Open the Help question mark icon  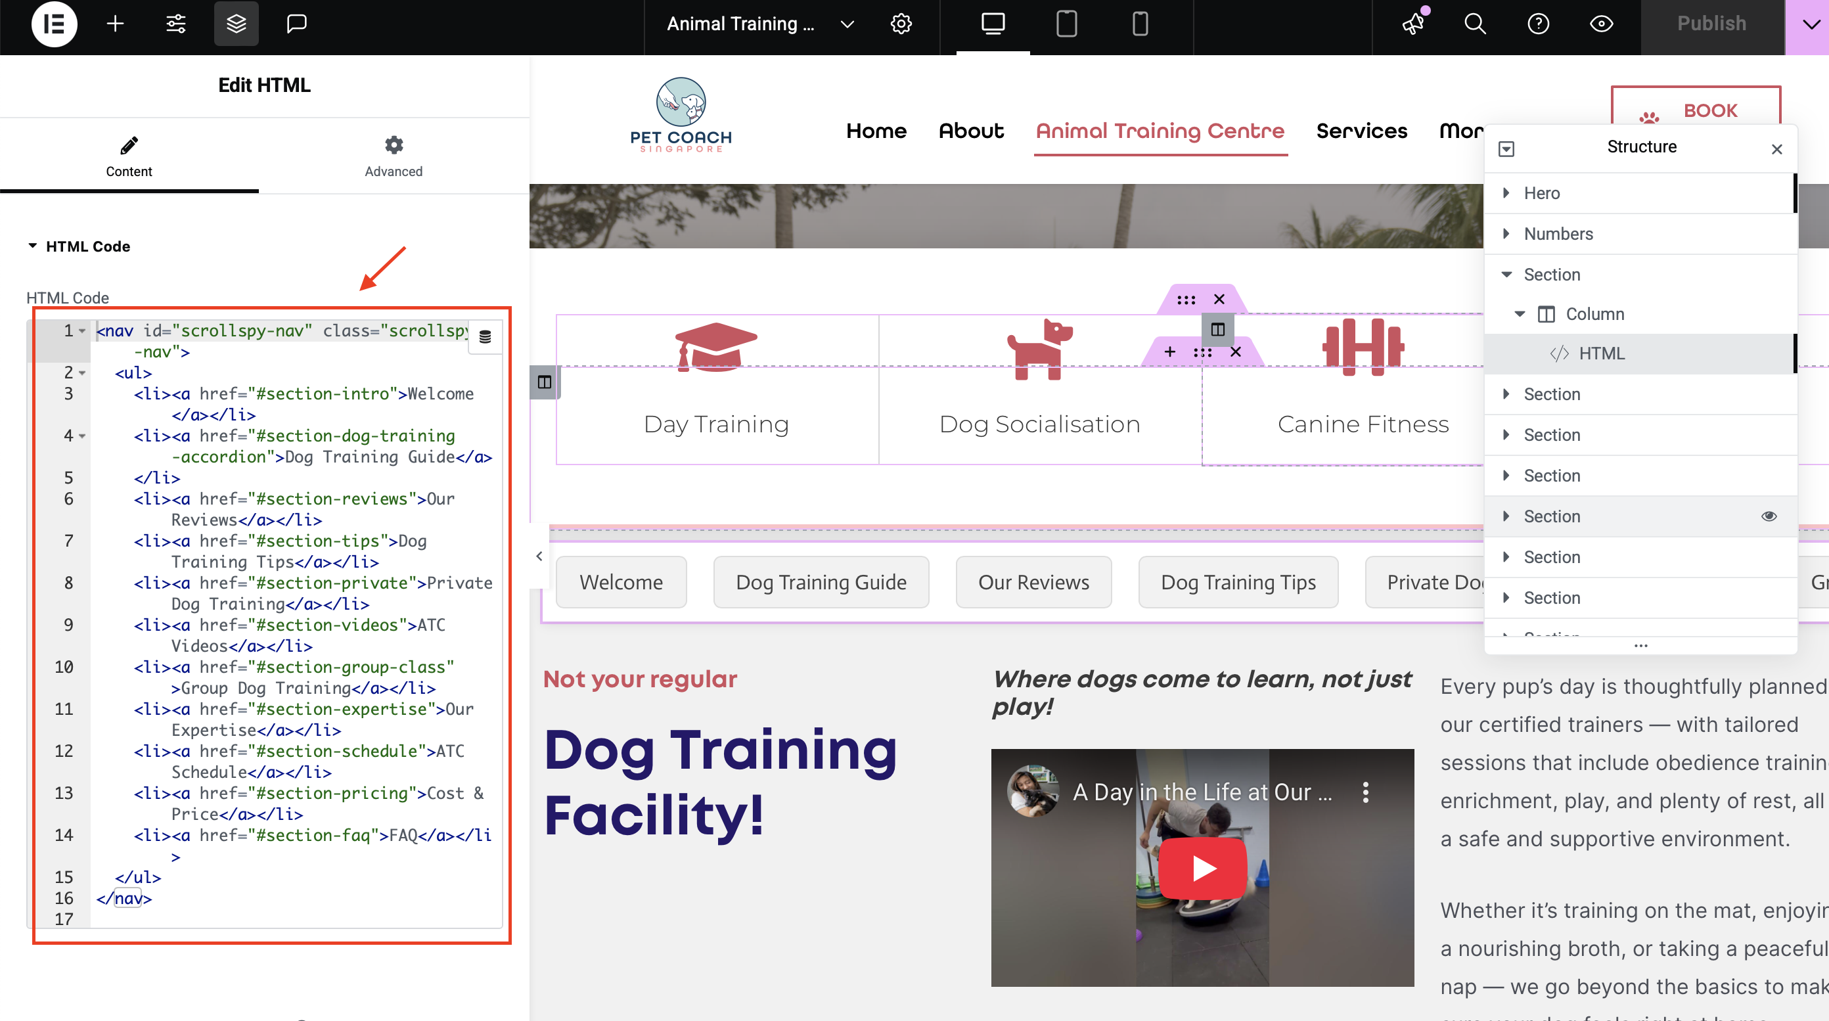[x=1538, y=24]
